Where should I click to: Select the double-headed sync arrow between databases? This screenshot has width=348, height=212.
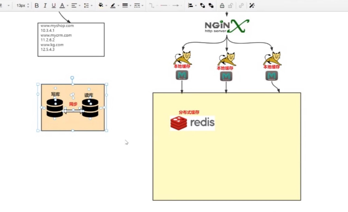click(x=72, y=111)
